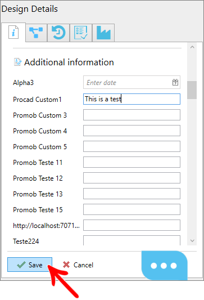204x300 pixels.
Task: Open the blue chat bubble widget
Action: pyautogui.click(x=165, y=265)
